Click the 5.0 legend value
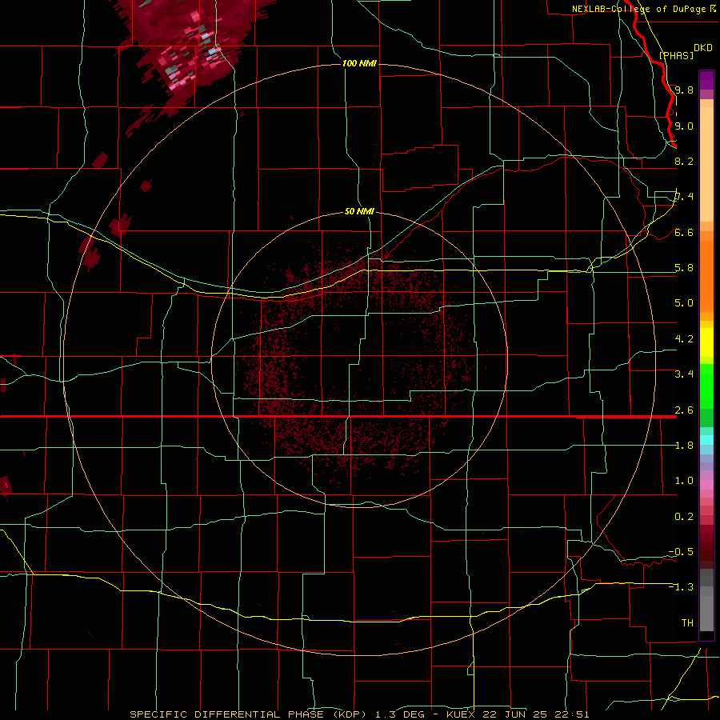This screenshot has height=720, width=720. point(684,303)
